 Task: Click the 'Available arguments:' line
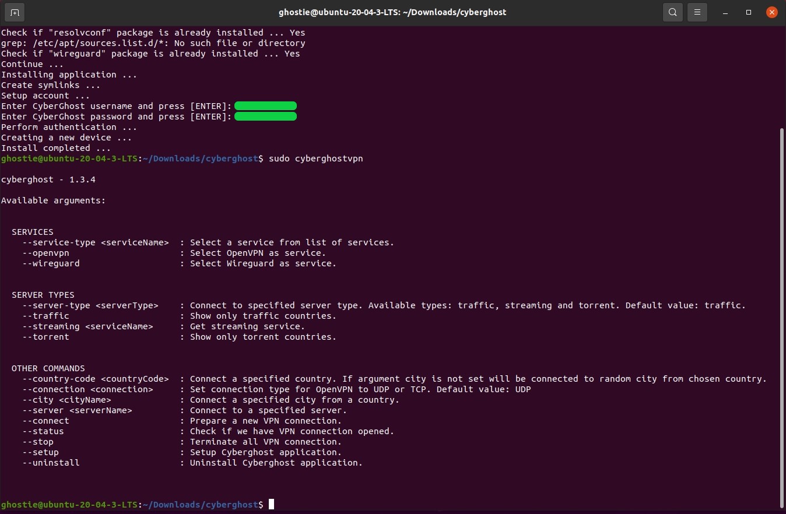click(x=54, y=200)
